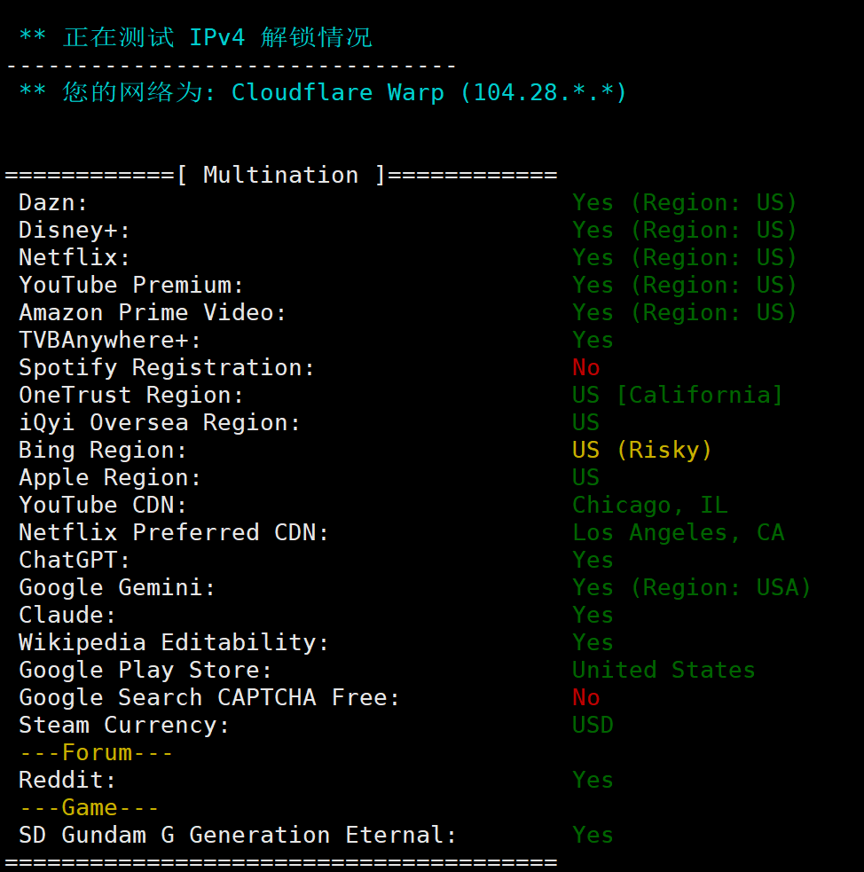Click the YouTube Premium label
Viewport: 864px width, 872px height.
pyautogui.click(x=131, y=286)
